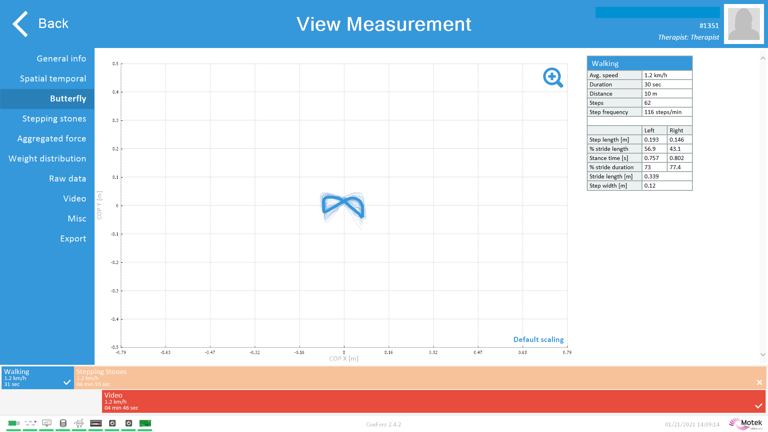Click the green circuit board status icon
The height and width of the screenshot is (432, 768).
[x=145, y=423]
